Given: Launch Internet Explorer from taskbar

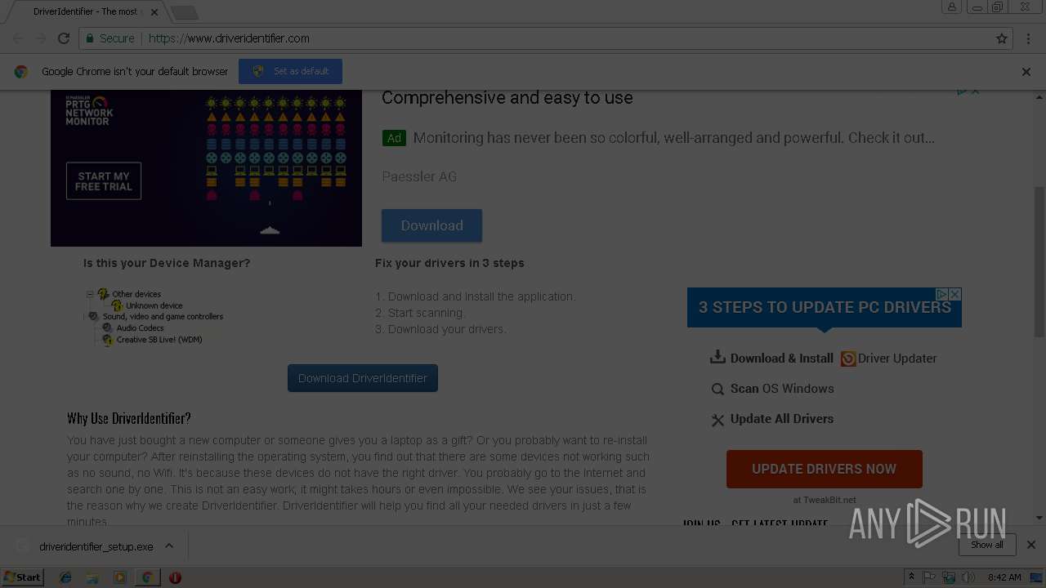Looking at the screenshot, I should point(65,577).
